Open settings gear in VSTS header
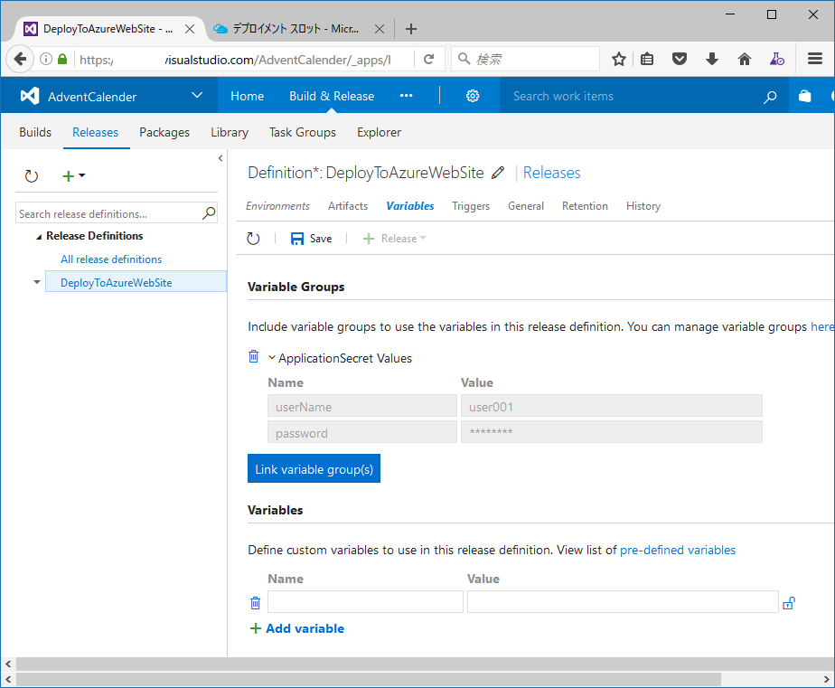Image resolution: width=835 pixels, height=688 pixels. (473, 96)
